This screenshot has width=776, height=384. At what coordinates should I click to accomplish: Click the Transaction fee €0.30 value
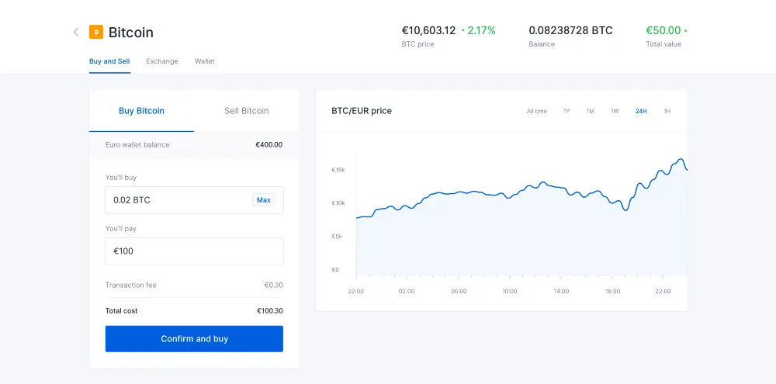pyautogui.click(x=274, y=285)
